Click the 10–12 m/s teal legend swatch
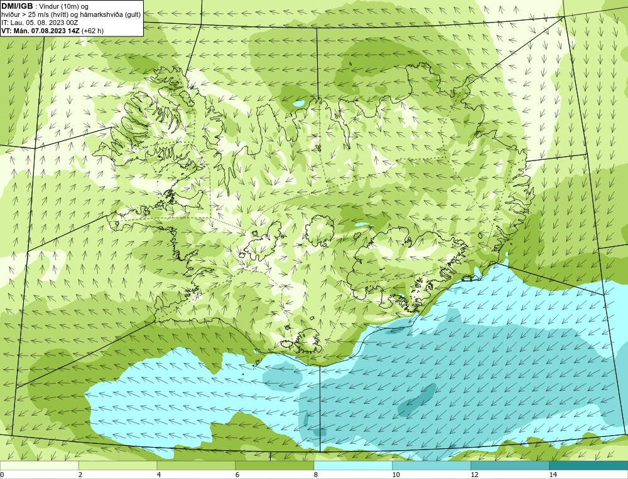 [432, 465]
